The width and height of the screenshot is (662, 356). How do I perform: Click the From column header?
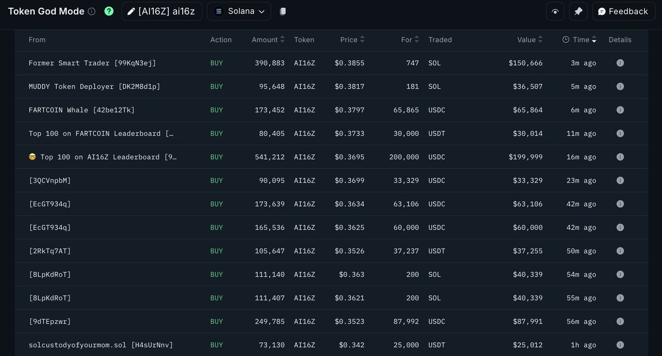point(37,40)
